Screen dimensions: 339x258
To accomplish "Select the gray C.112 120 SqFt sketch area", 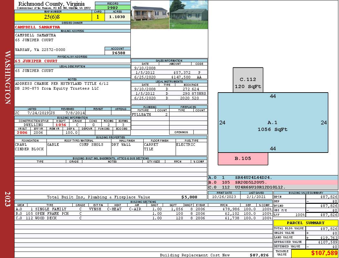I will (x=248, y=80).
